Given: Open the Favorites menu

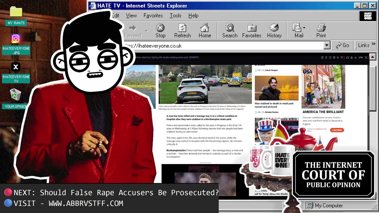Looking at the screenshot, I should pos(153,16).
